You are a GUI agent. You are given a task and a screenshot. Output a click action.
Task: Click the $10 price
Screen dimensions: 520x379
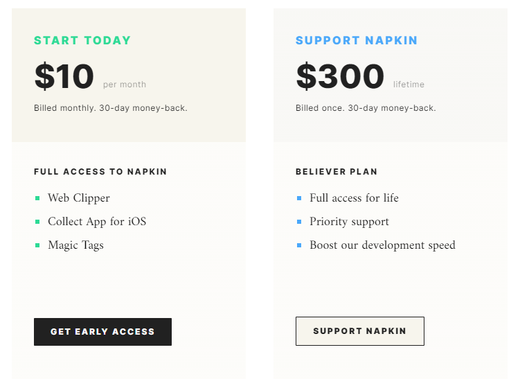pos(64,76)
